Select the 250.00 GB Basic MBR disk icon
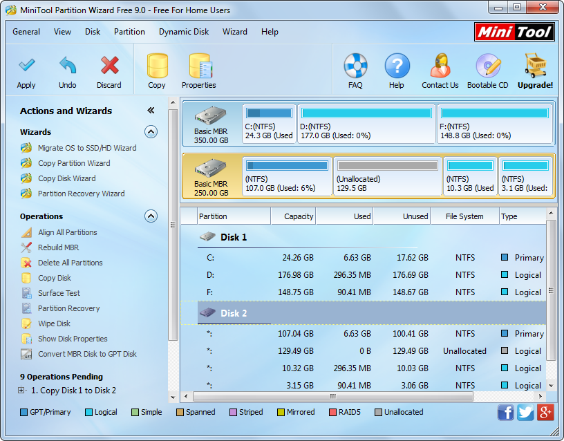 click(211, 168)
